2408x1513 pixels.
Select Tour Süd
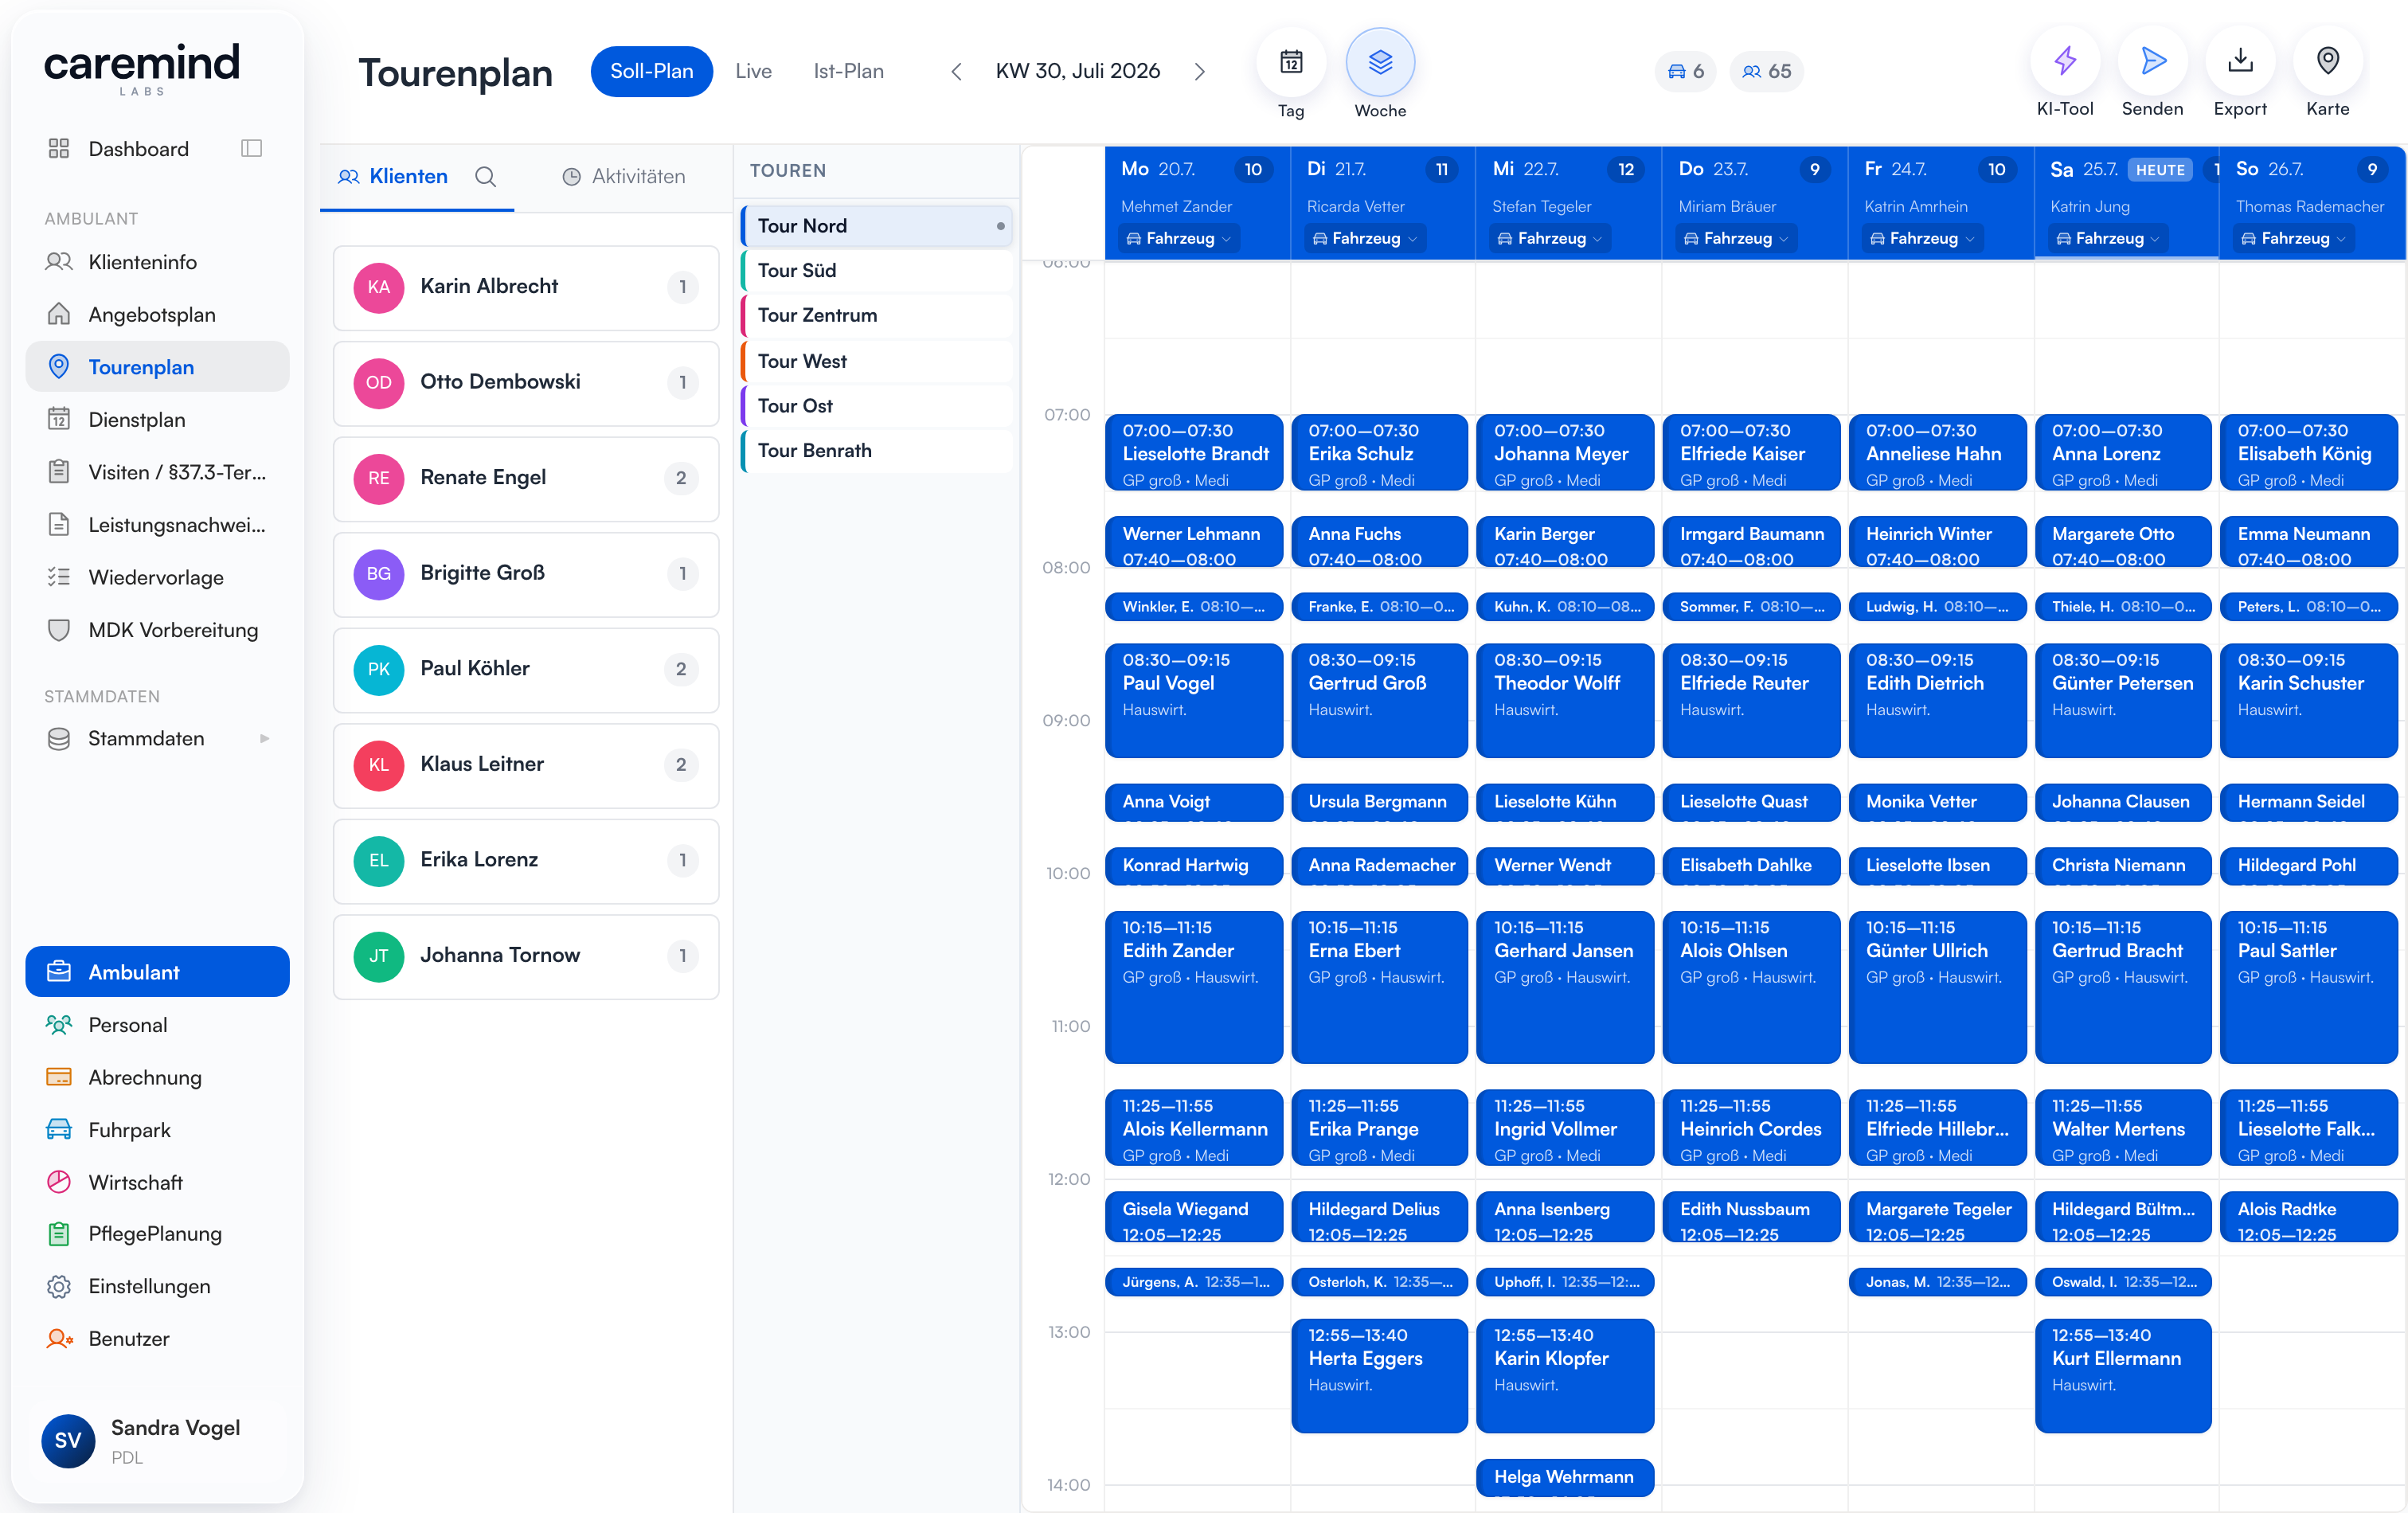[x=877, y=271]
